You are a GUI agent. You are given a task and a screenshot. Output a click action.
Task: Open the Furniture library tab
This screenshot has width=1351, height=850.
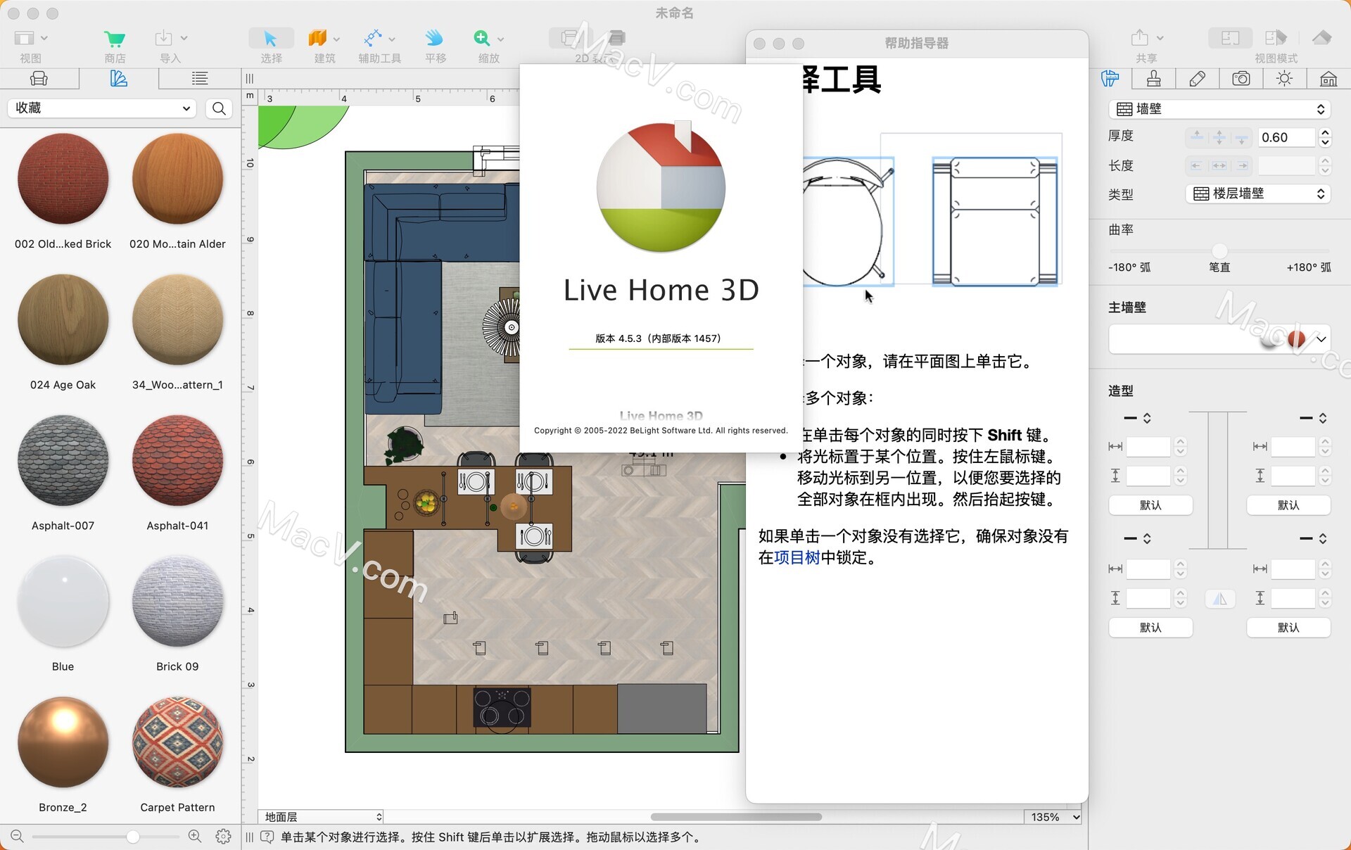(39, 79)
